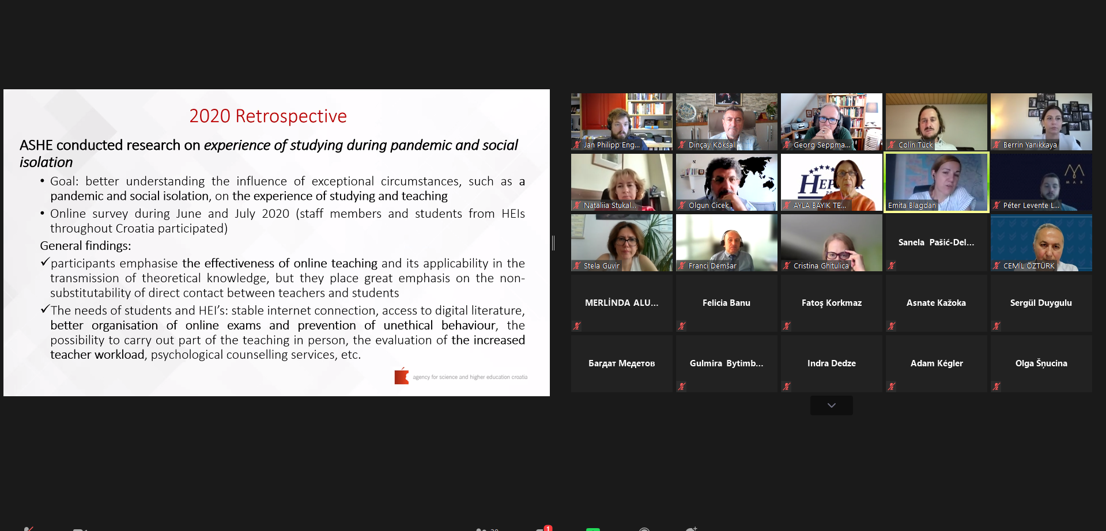Click muted microphone icon on Felicia Banu tile
Image resolution: width=1106 pixels, height=531 pixels.
click(x=682, y=326)
